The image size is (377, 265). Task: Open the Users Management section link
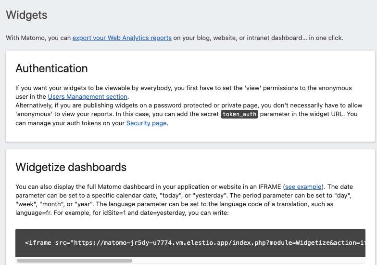88,97
